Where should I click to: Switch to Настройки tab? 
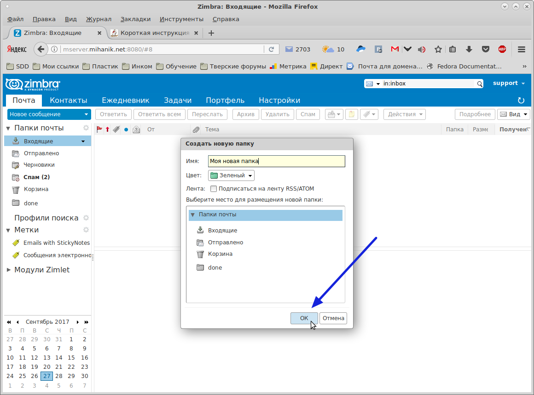pos(279,100)
